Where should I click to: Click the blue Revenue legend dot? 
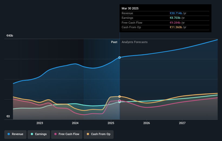click(x=9, y=134)
